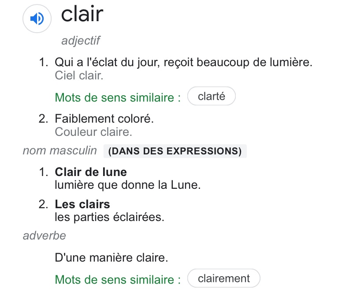
Task: Click 'Mots de sens similaire' beside clarté
Action: 118,97
